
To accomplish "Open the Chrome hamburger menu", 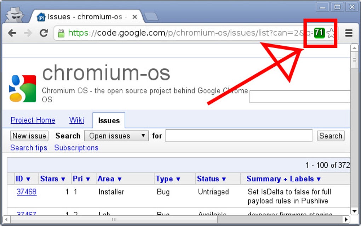I will click(349, 33).
